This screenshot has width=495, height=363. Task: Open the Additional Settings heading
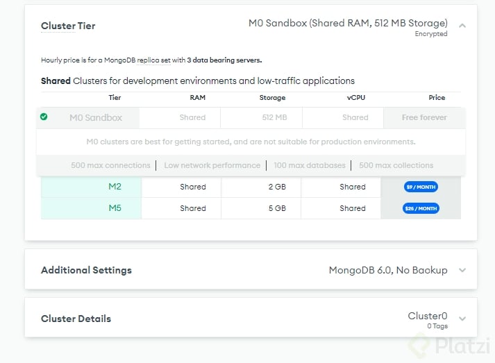click(x=86, y=270)
